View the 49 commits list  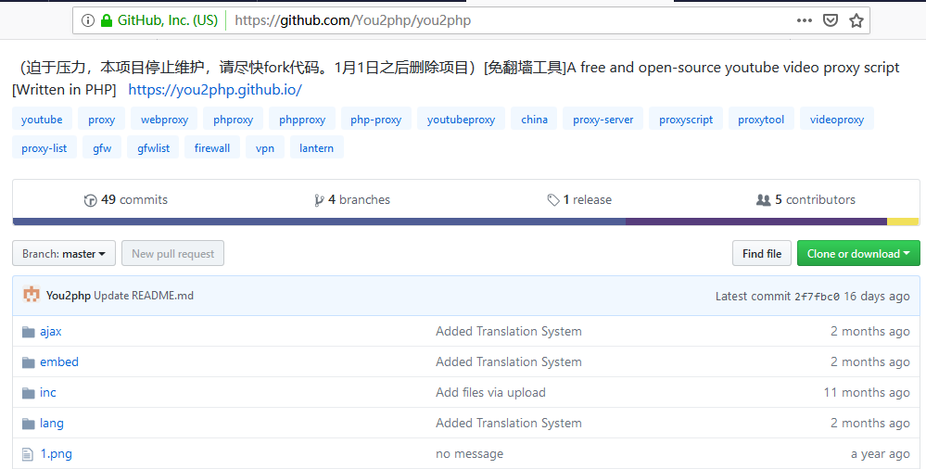(126, 199)
